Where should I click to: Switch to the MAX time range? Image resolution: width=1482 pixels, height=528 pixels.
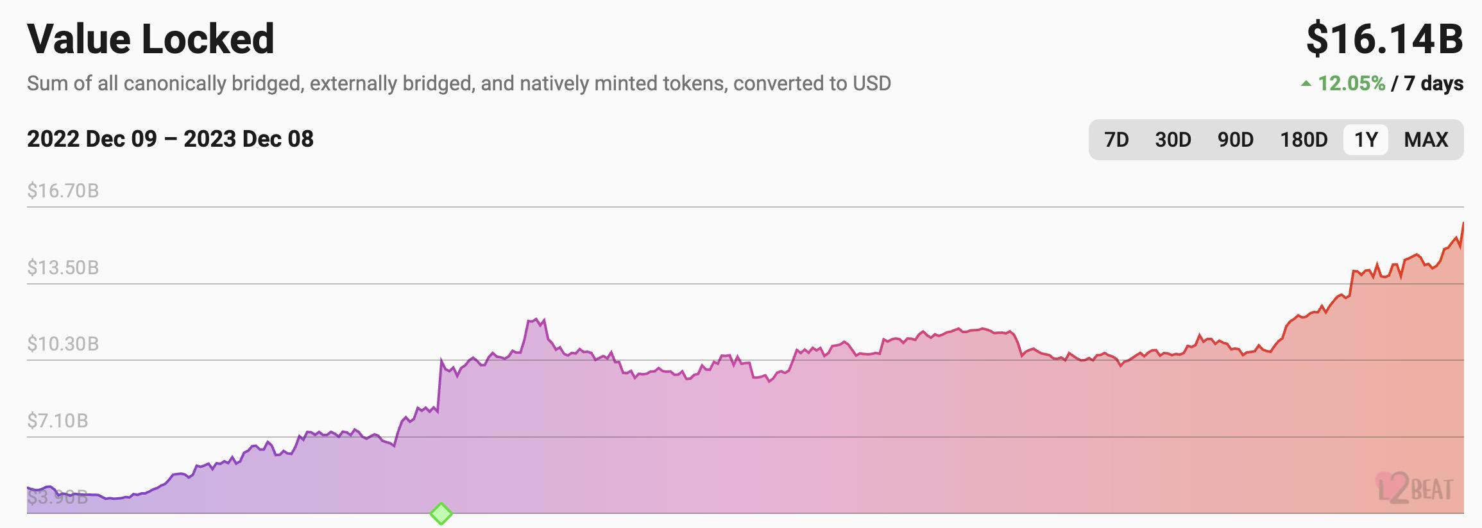pos(1426,140)
